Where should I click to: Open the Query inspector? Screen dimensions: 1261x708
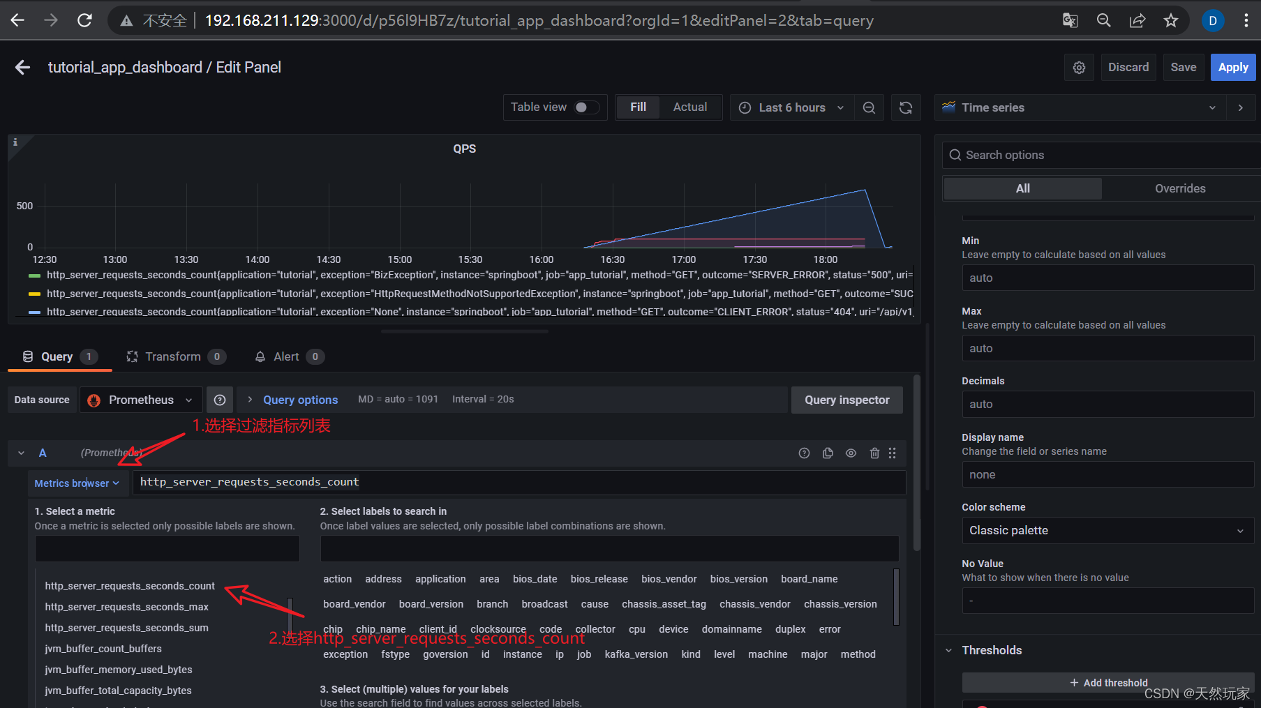click(x=846, y=400)
